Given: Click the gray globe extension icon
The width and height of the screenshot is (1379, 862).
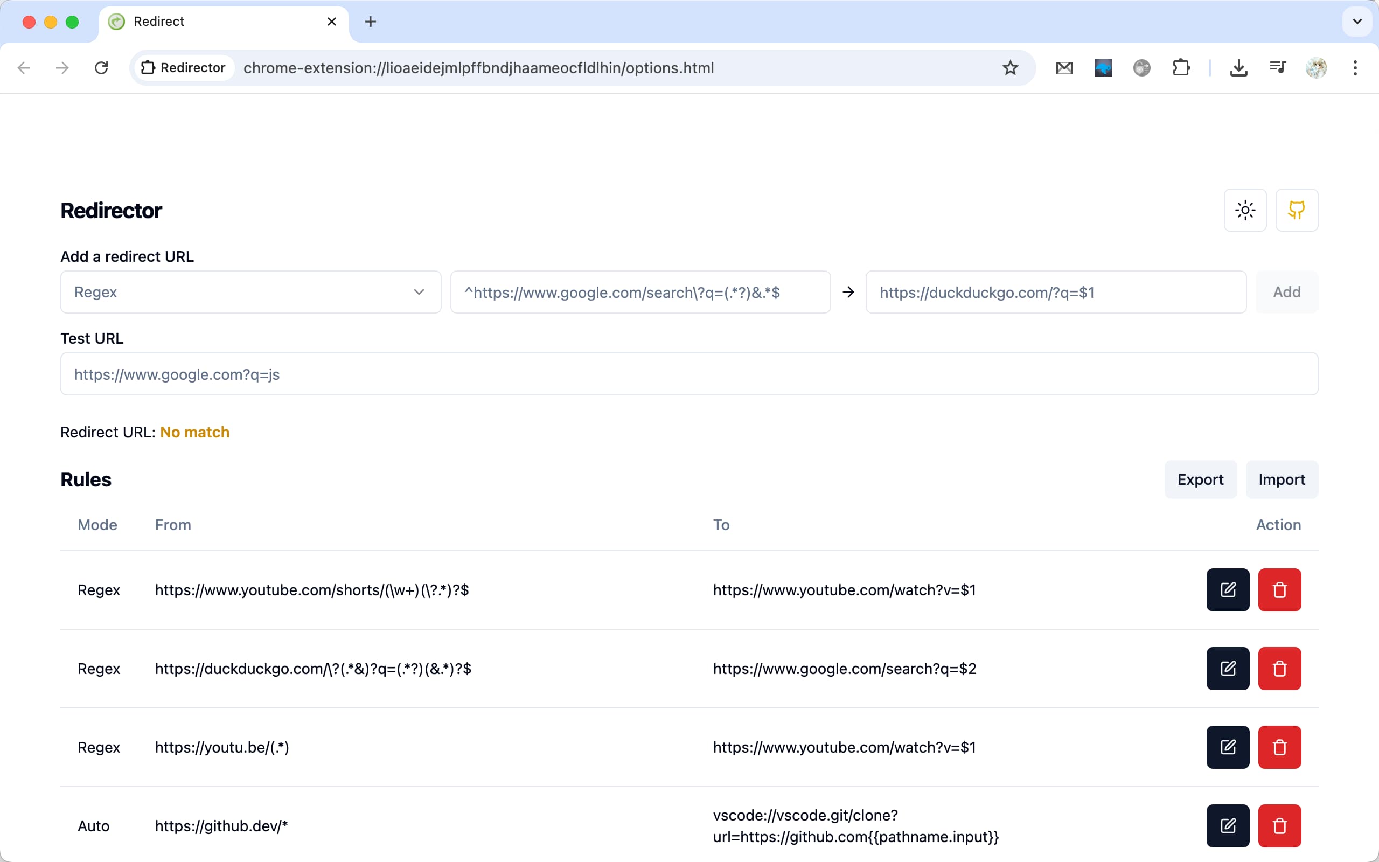Looking at the screenshot, I should (1141, 68).
